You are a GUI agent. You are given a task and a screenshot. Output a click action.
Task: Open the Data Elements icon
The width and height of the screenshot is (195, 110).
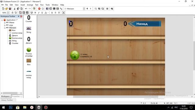point(61,9)
